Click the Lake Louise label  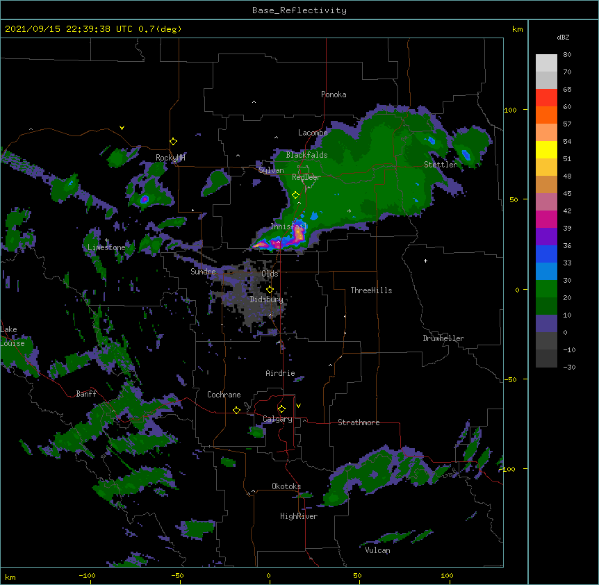pyautogui.click(x=13, y=336)
